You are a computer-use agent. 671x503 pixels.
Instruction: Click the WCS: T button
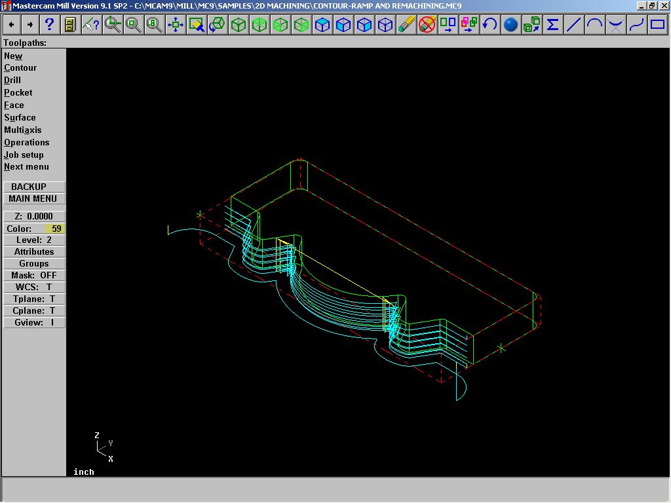pos(34,288)
